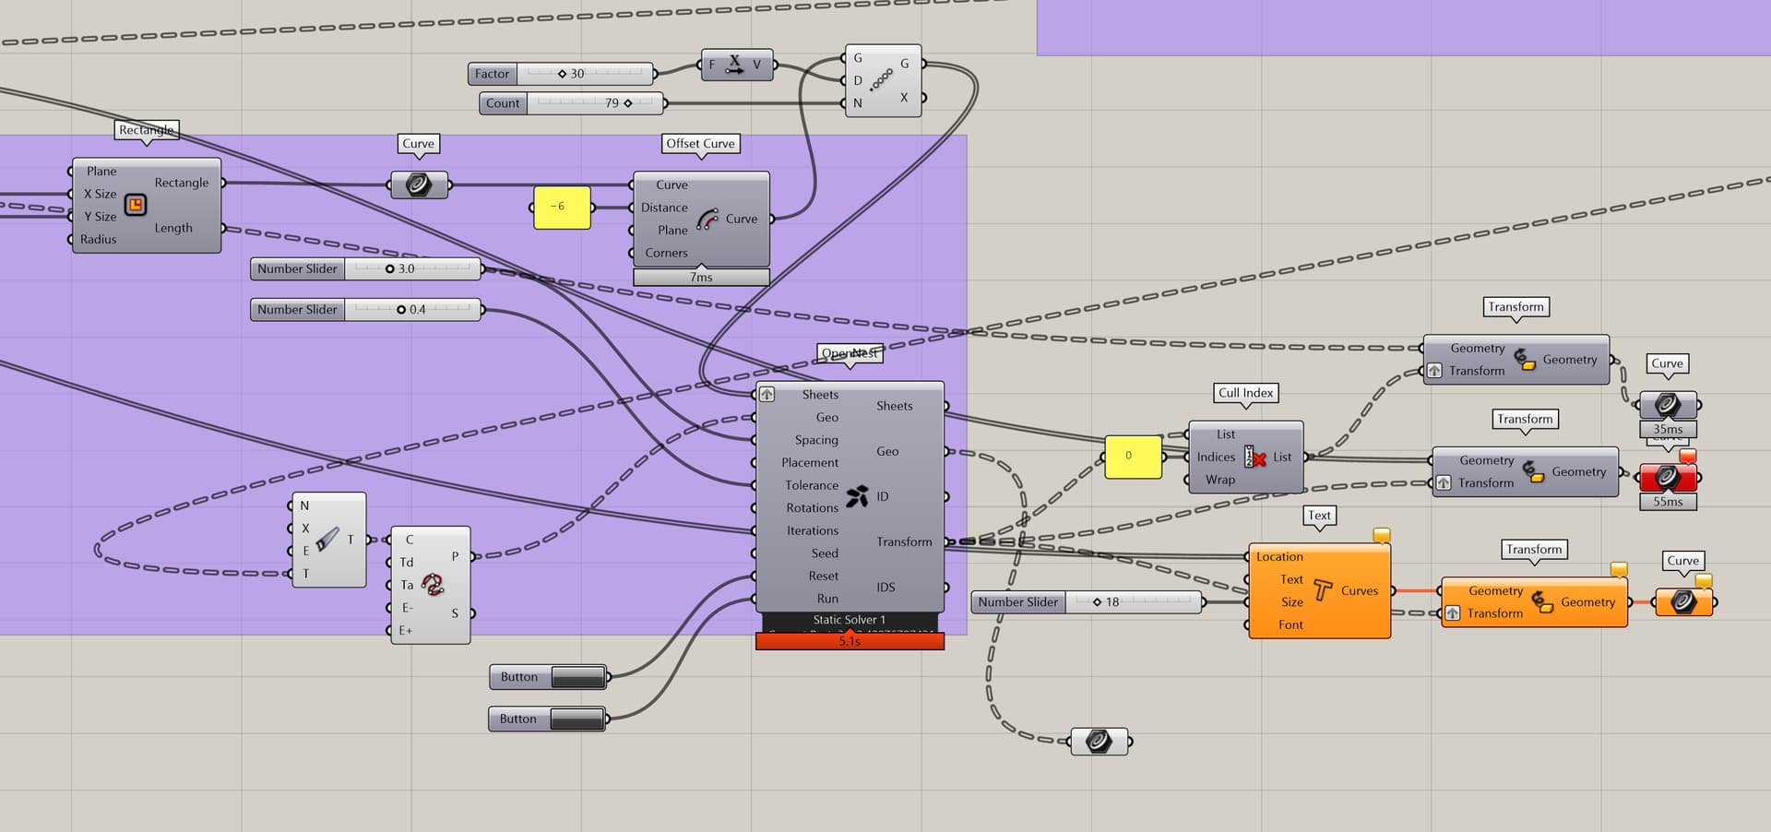Click the red 5.1s profiler bar under OpenNest
The height and width of the screenshot is (832, 1771).
850,641
